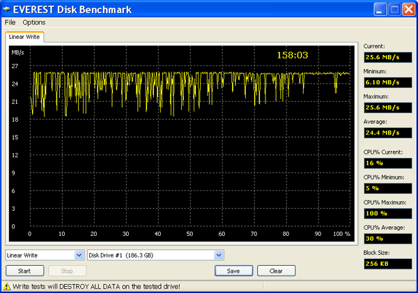Open the File menu

pyautogui.click(x=10, y=22)
